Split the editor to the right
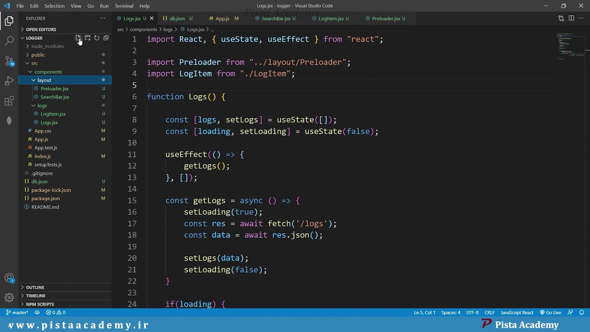The height and width of the screenshot is (332, 590). pyautogui.click(x=571, y=18)
